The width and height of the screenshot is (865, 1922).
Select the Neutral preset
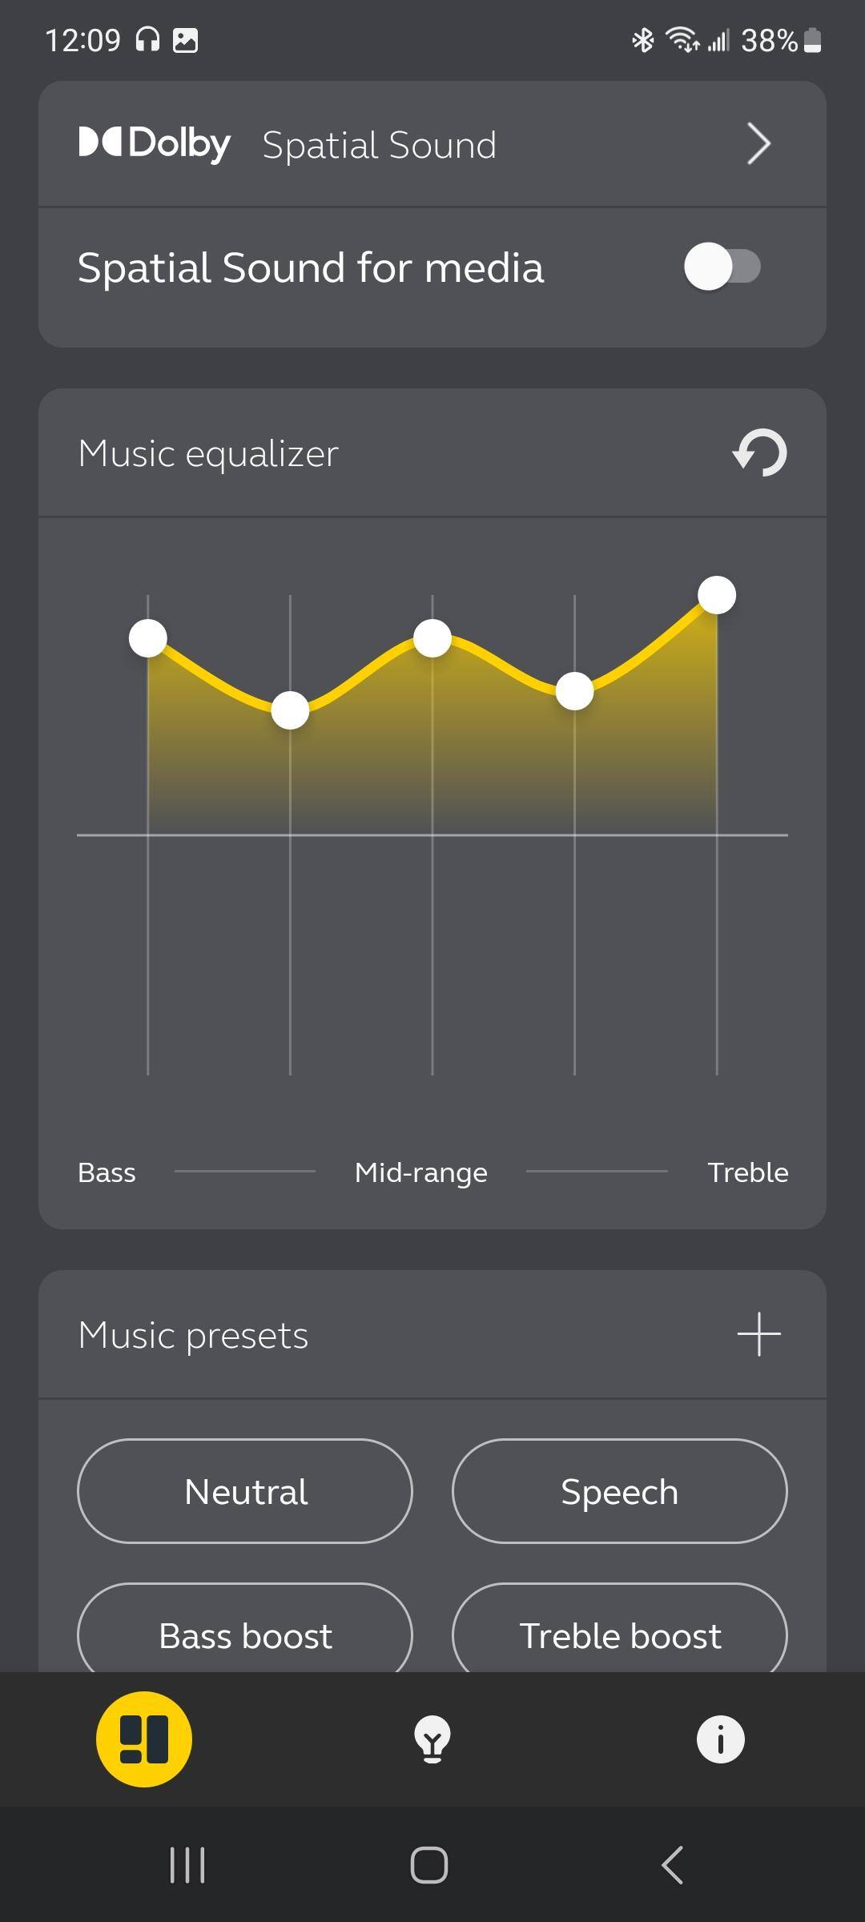coord(245,1491)
